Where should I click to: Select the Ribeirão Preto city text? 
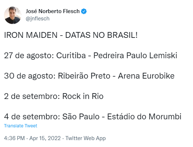coord(84,76)
